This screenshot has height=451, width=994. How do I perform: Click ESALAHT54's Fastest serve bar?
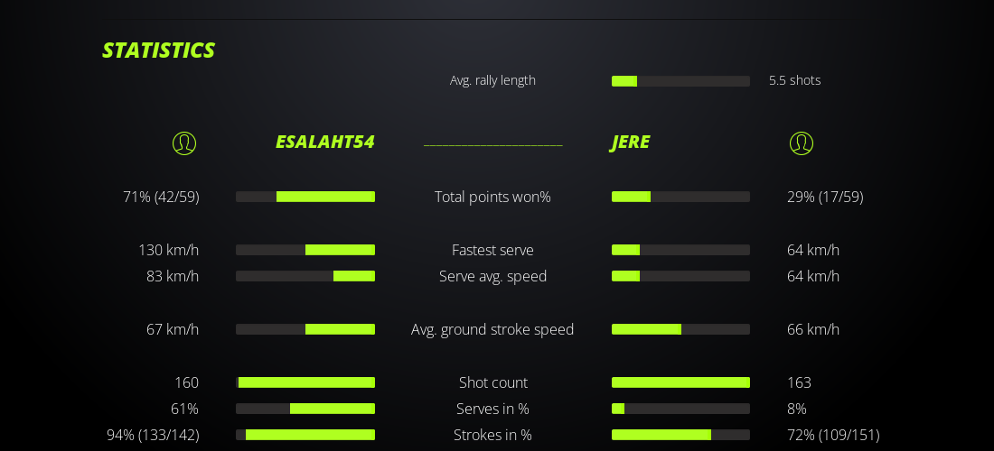pos(305,250)
